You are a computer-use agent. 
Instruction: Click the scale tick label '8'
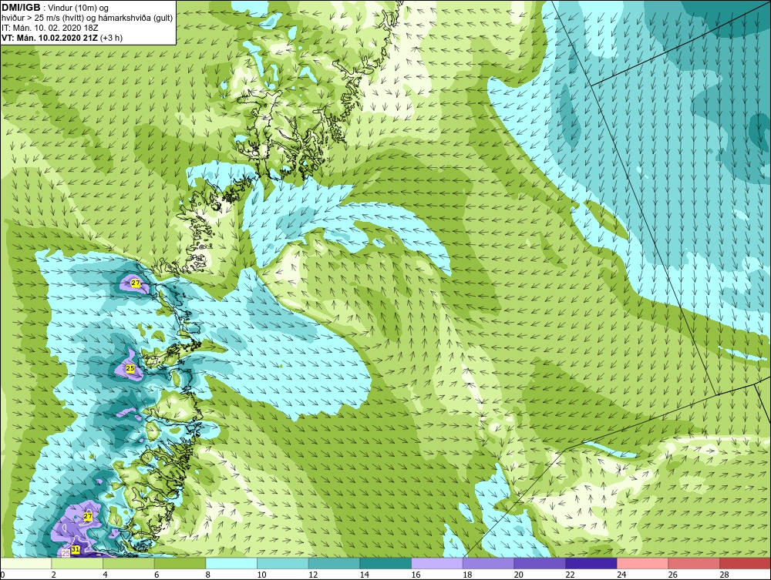pyautogui.click(x=208, y=575)
